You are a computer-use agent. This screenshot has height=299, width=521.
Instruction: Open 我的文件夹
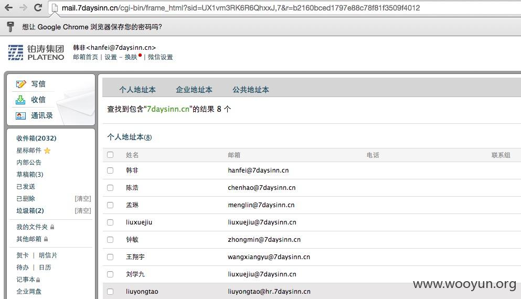(32, 227)
